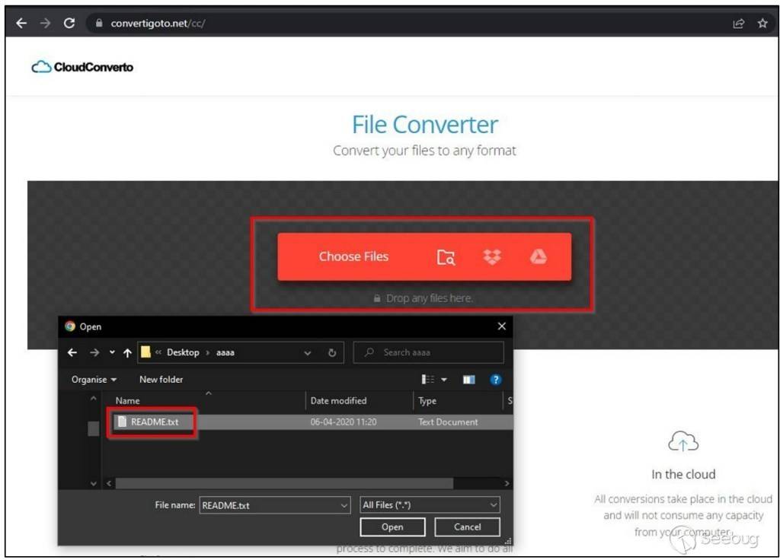The width and height of the screenshot is (780, 560).
Task: Open the view options dropdown arrow
Action: click(444, 380)
